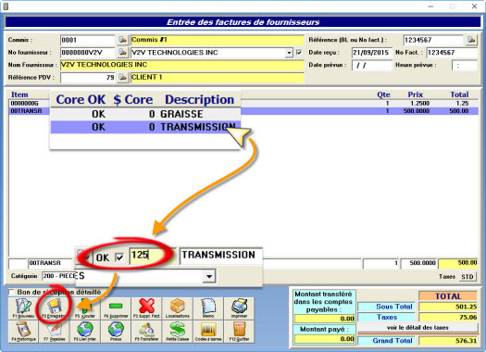Click the No Fact. field 1234567

click(x=452, y=53)
